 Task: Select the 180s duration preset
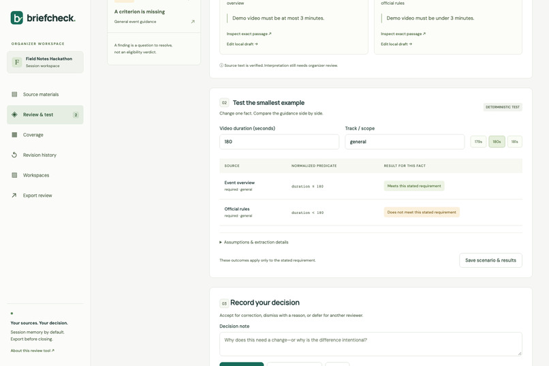(x=497, y=142)
